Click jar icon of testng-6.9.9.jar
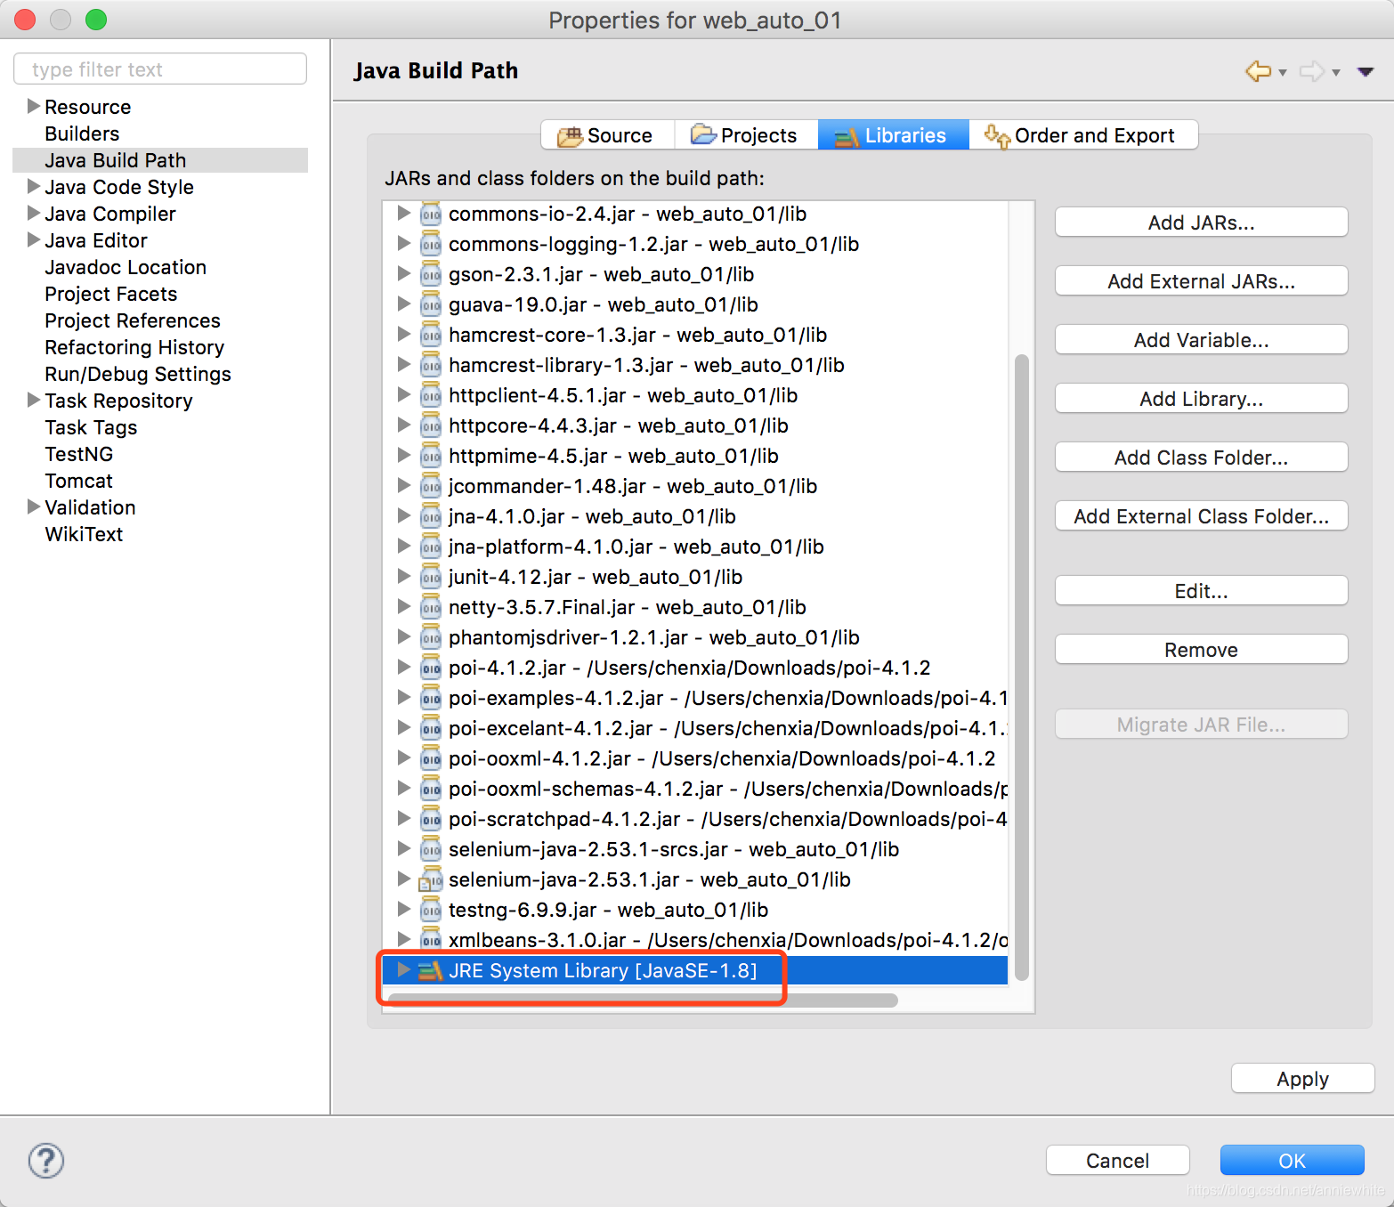Viewport: 1394px width, 1207px height. [x=431, y=910]
